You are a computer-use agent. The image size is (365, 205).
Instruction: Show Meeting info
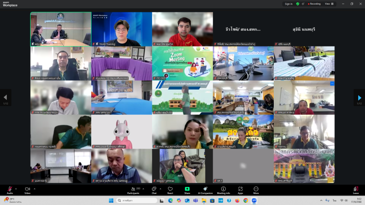(223, 189)
